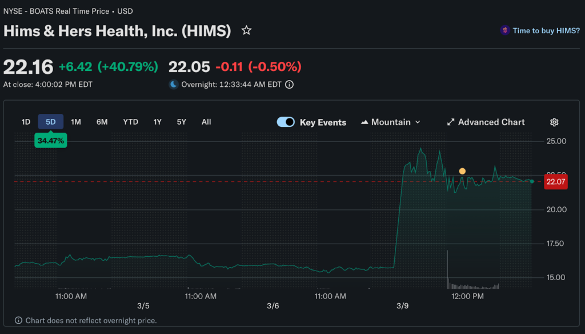Switch the chart to the 1Y range
Screen dimensions: 585x334
[x=157, y=122]
